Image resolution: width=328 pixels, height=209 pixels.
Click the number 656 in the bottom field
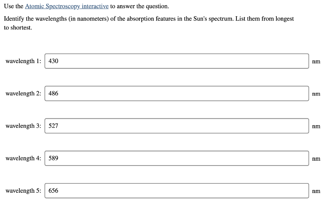[x=53, y=190]
